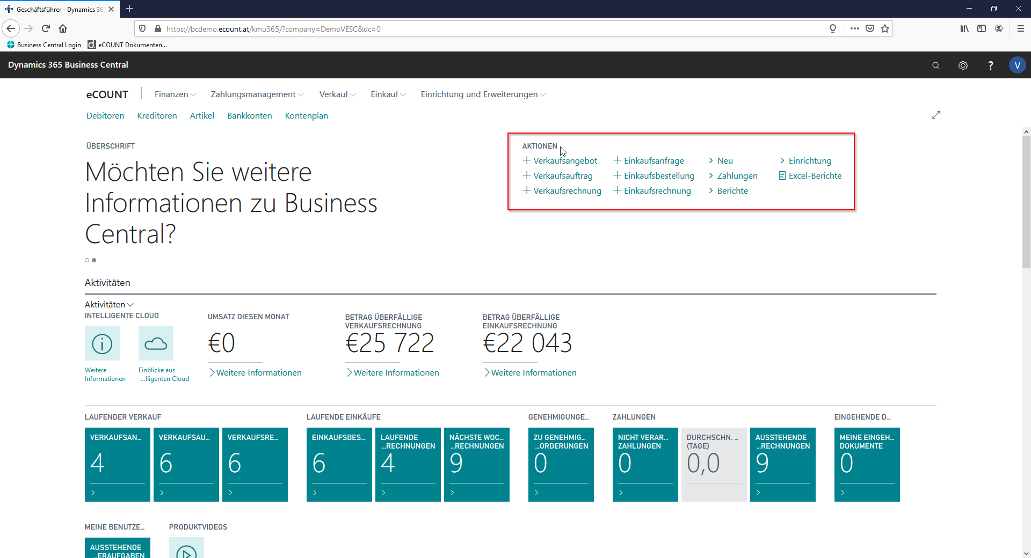This screenshot has height=558, width=1031.
Task: Reload the page in browser
Action: [x=46, y=28]
